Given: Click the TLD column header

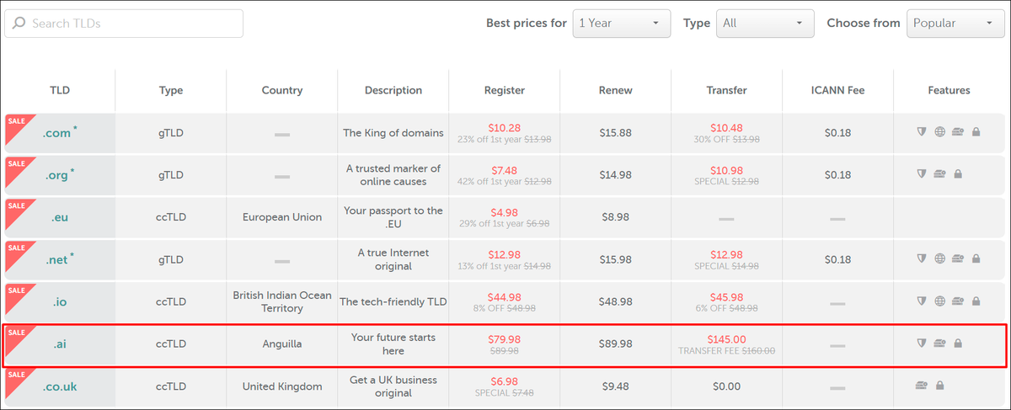Looking at the screenshot, I should coord(60,90).
